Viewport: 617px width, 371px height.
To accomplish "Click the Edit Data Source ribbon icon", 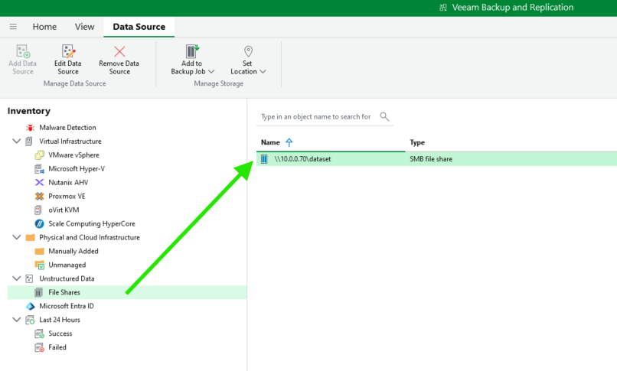I will (67, 52).
